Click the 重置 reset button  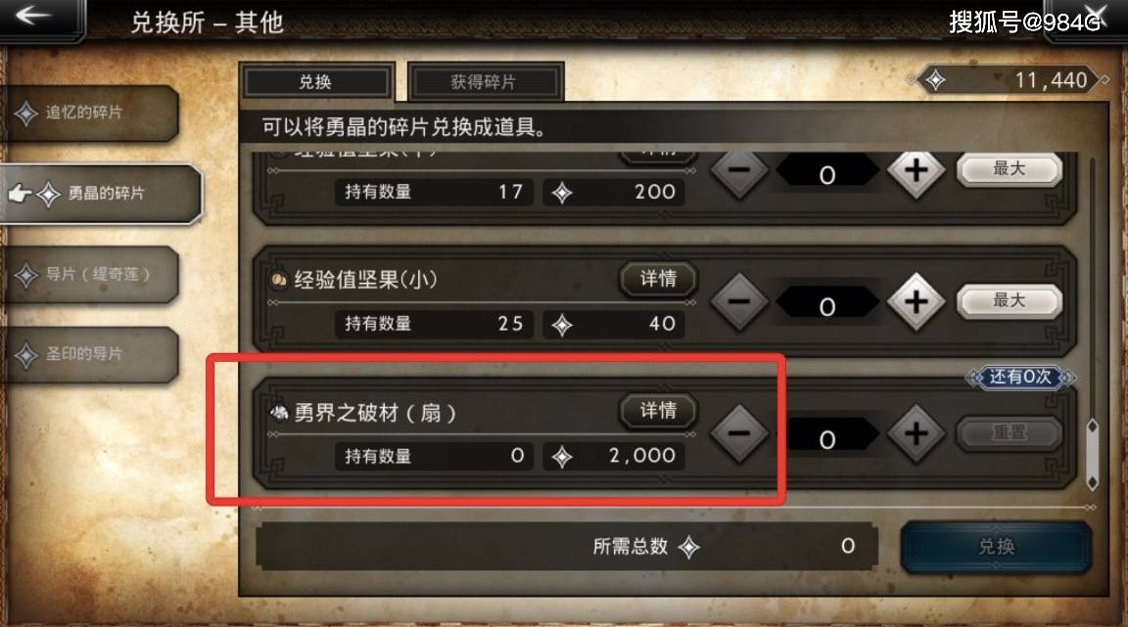[x=1010, y=433]
